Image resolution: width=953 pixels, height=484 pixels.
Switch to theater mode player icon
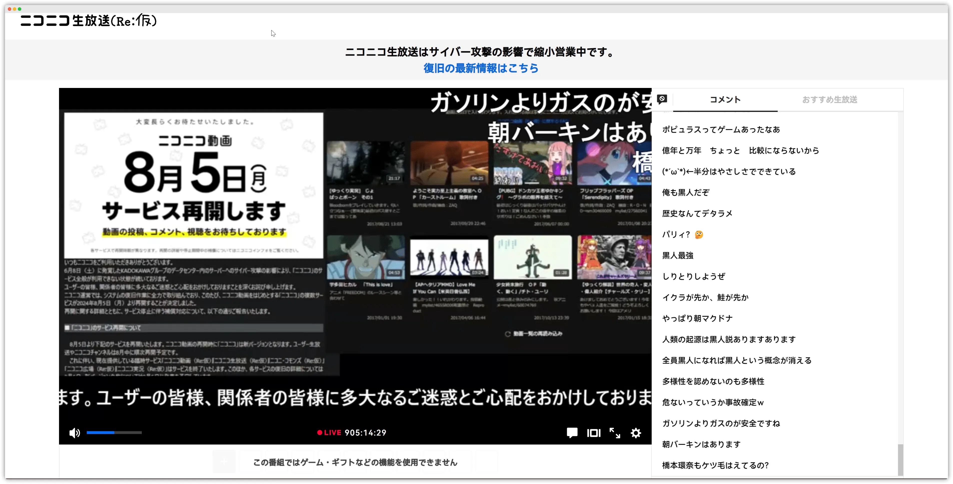click(594, 433)
